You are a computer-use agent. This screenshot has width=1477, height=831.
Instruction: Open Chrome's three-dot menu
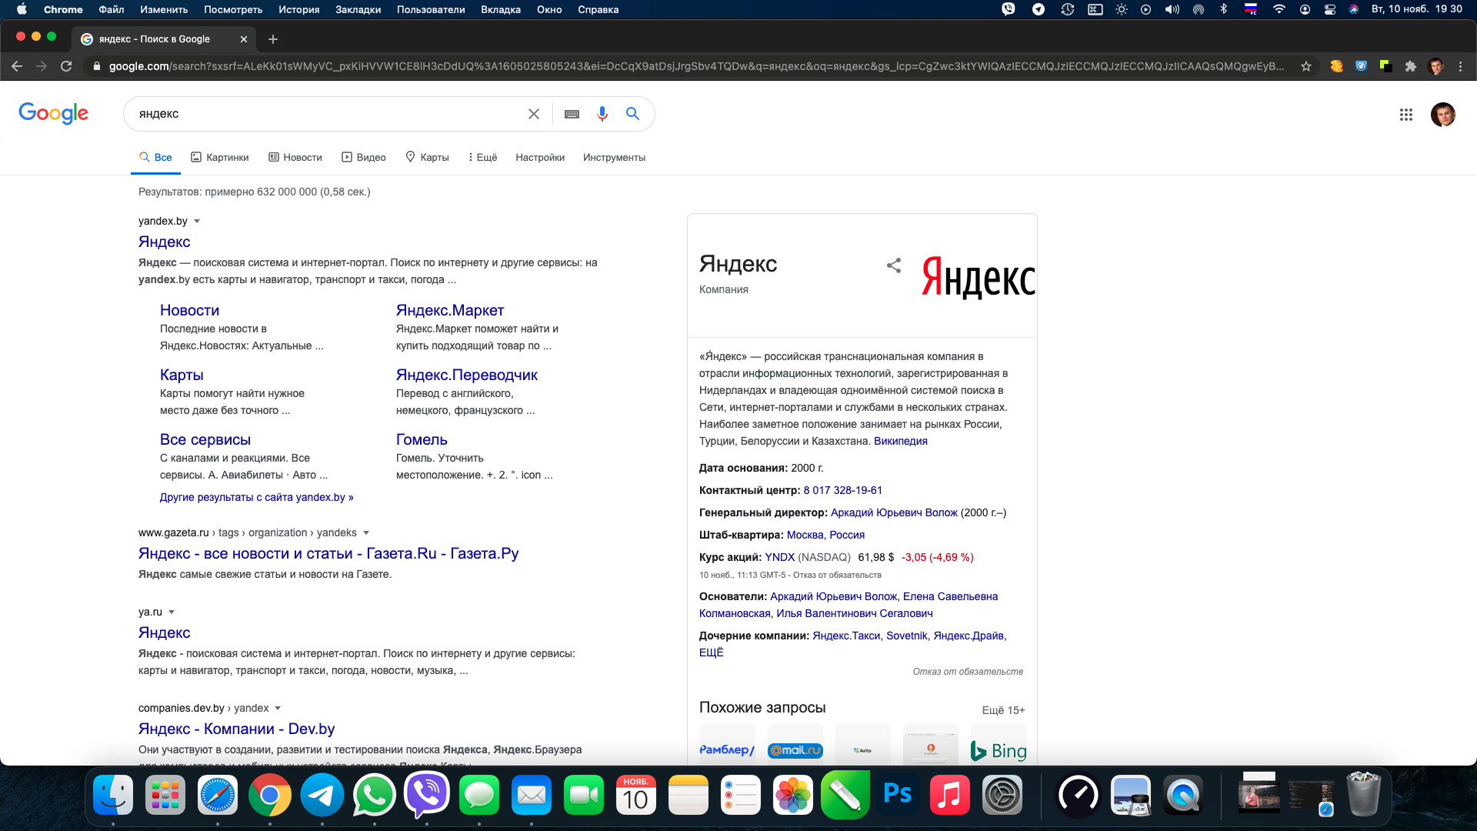1460,66
